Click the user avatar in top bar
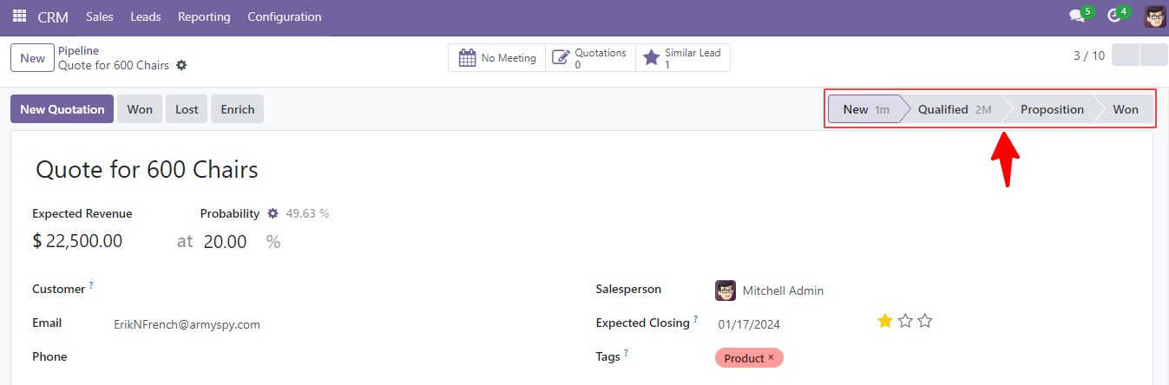1169x385 pixels. (1154, 16)
